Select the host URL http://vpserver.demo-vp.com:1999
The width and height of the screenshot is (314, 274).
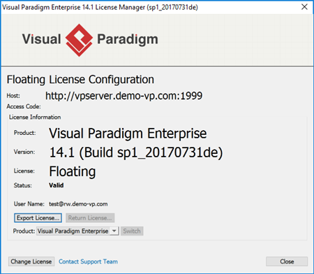[x=124, y=96]
